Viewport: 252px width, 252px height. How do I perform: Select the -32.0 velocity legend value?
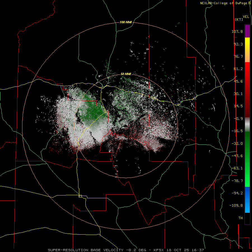click(x=237, y=144)
